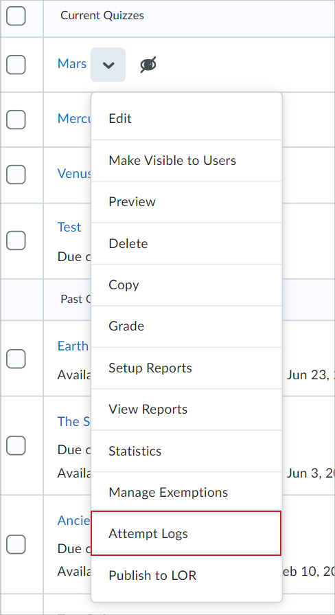Choose Delete in the quiz menu
335x615 pixels.
[187, 243]
